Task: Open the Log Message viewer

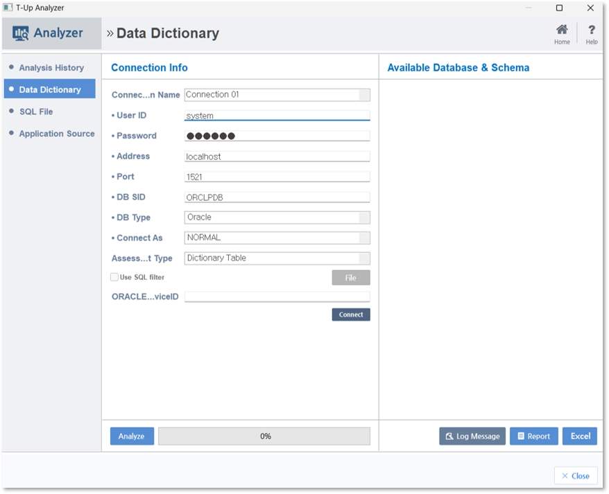Action: click(x=472, y=436)
